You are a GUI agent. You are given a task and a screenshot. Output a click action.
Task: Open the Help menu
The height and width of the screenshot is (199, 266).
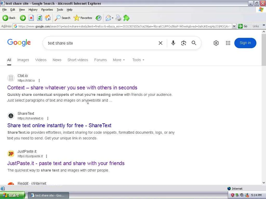pyautogui.click(x=69, y=10)
